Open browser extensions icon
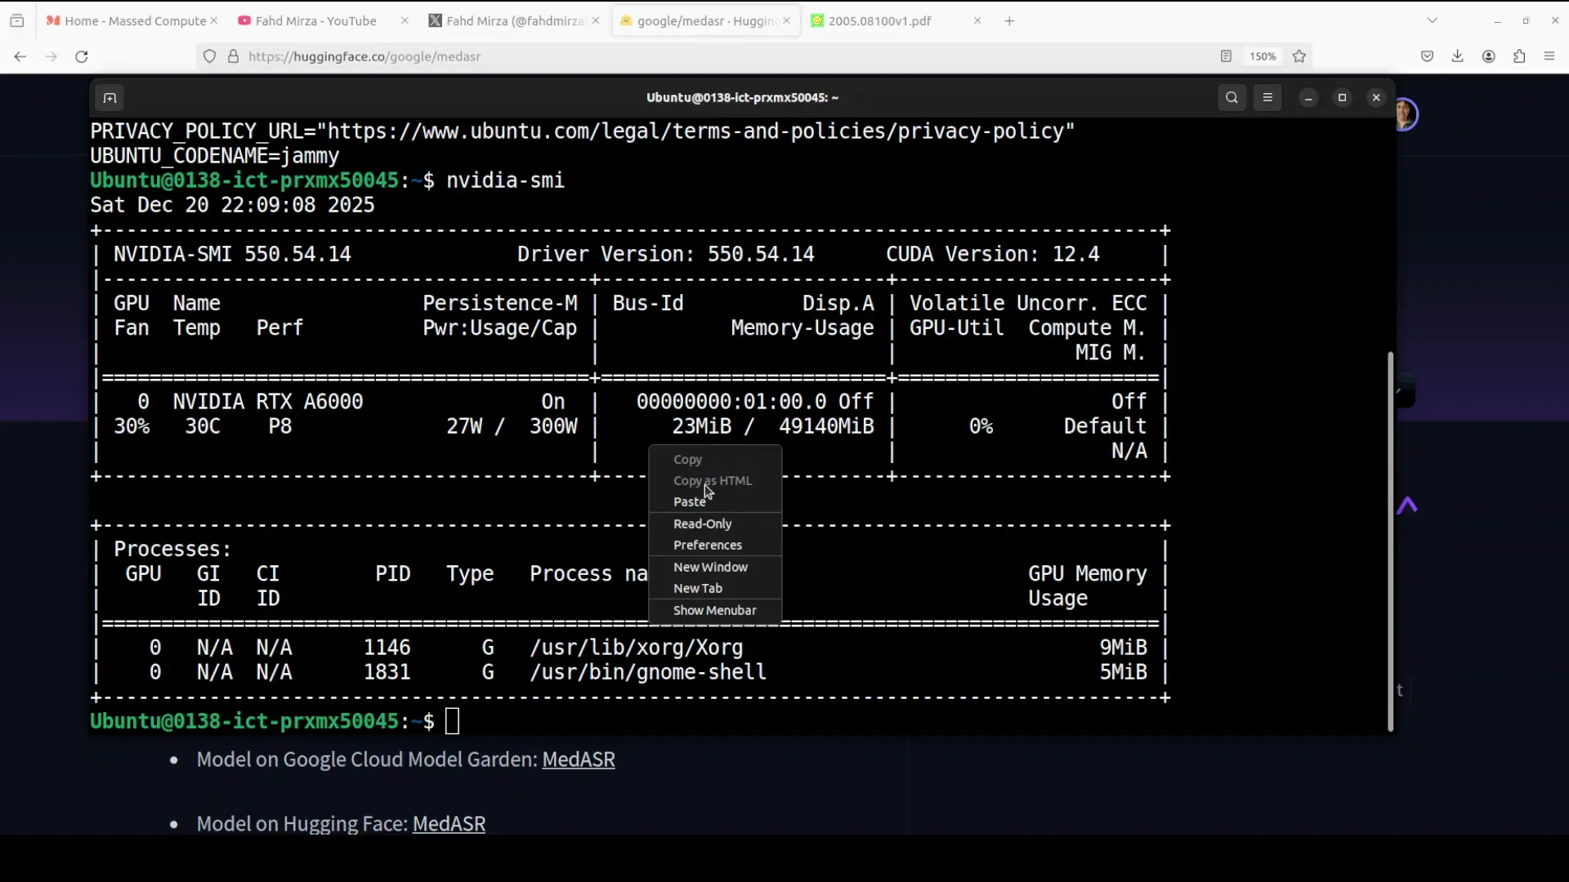The width and height of the screenshot is (1569, 882). coord(1519,56)
